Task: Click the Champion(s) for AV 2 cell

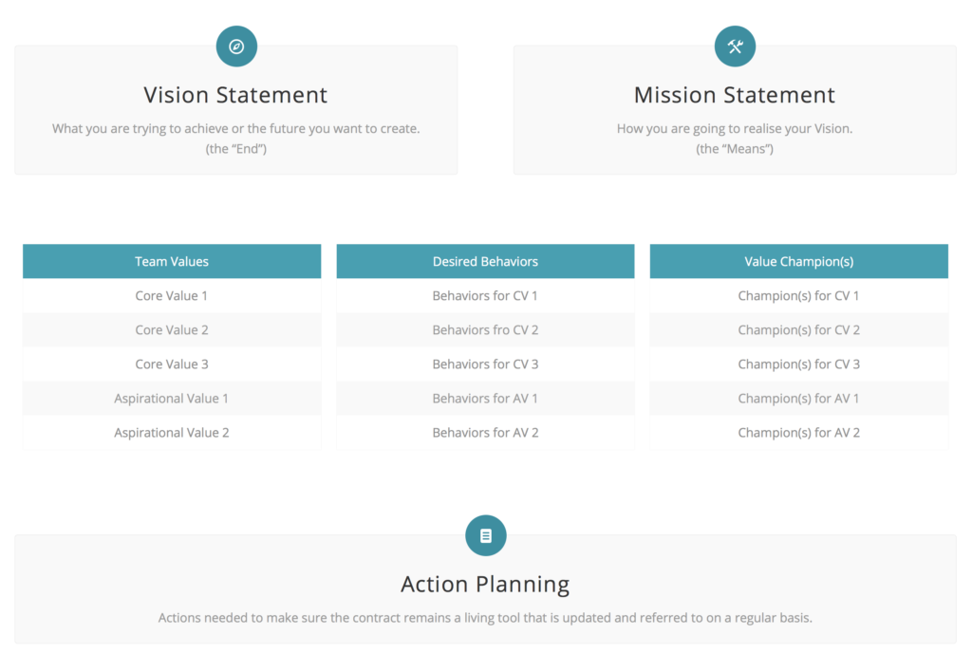Action: click(799, 432)
